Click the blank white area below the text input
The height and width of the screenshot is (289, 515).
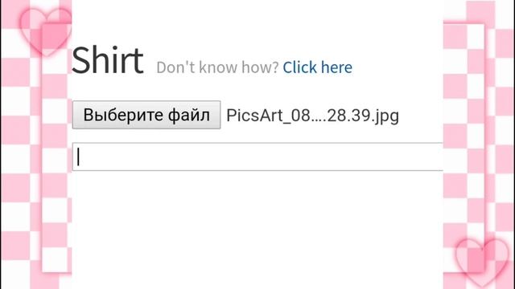click(257, 230)
